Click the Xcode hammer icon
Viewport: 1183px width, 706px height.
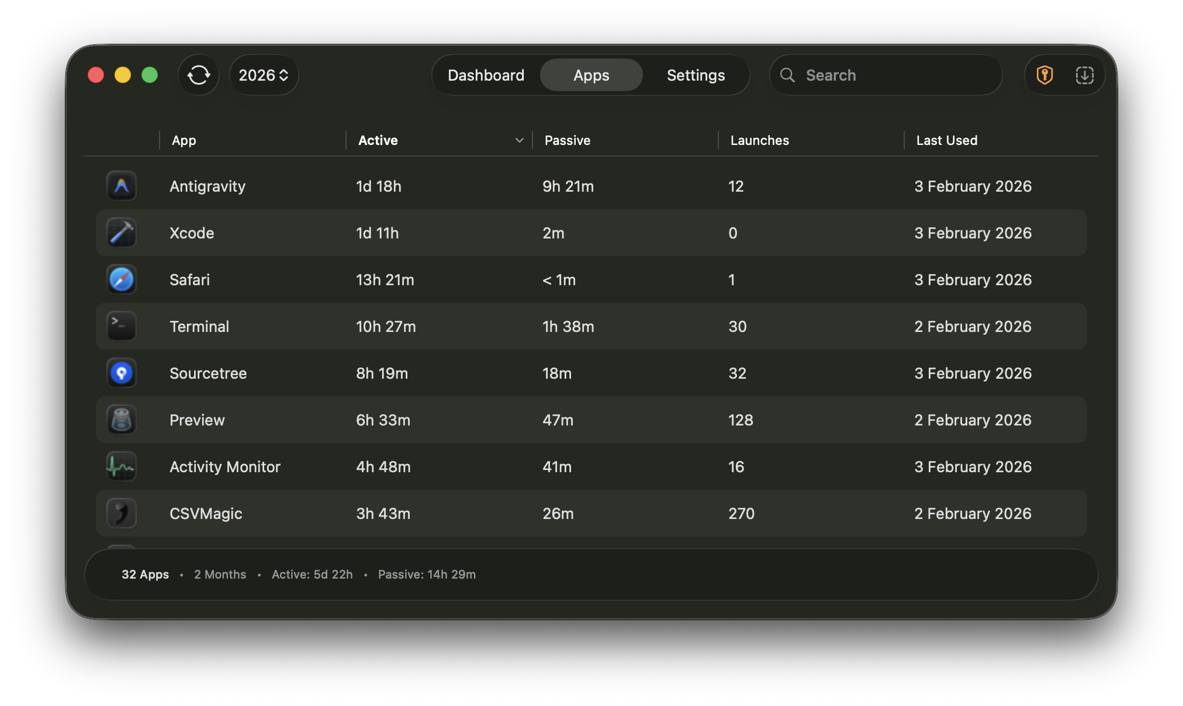click(x=121, y=233)
